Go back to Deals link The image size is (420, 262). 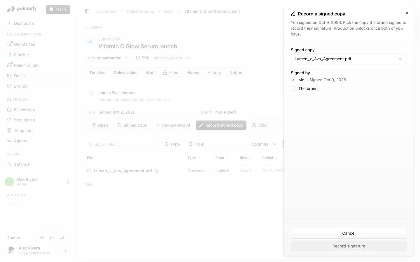[x=93, y=27]
